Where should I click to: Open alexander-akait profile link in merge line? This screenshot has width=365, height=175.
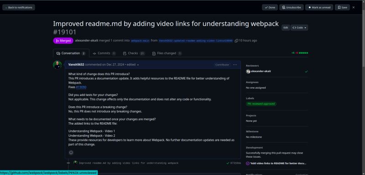click(86, 40)
